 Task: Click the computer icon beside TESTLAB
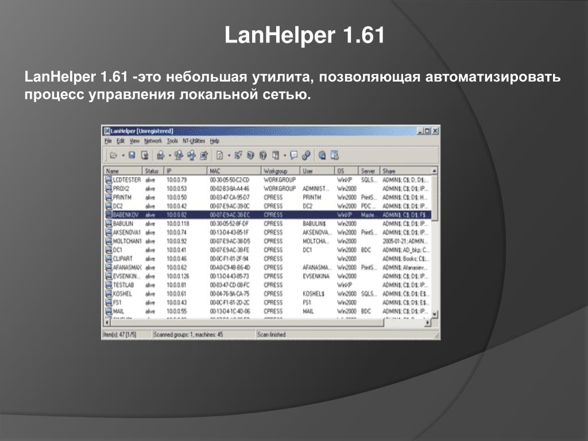pyautogui.click(x=109, y=285)
